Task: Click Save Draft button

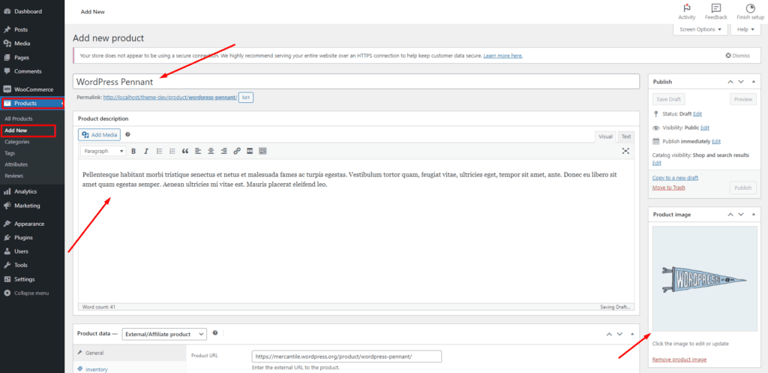Action: (x=668, y=99)
